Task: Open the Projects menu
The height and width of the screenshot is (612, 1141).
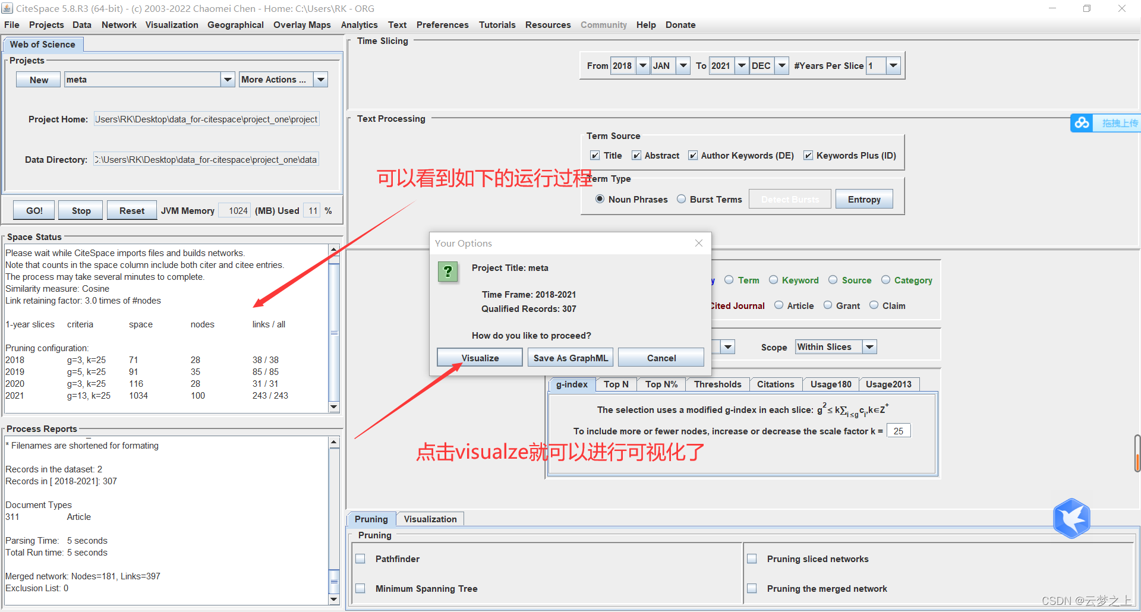Action: 46,25
